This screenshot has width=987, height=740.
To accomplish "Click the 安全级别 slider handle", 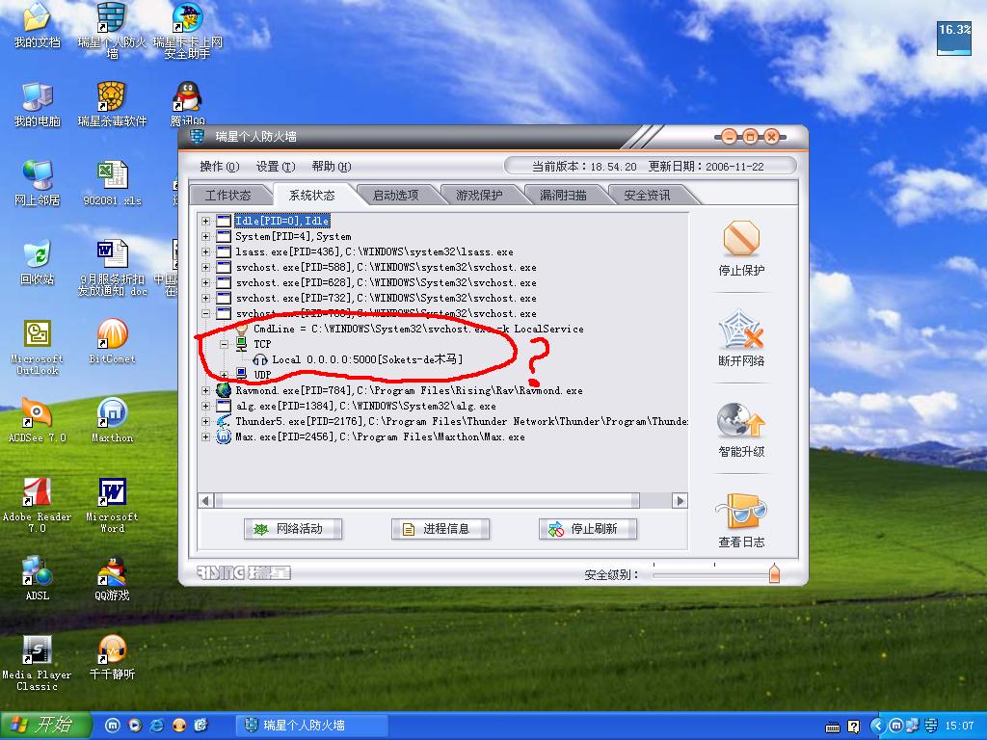I will 774,573.
